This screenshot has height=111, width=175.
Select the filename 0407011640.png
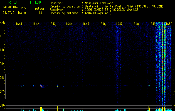point(14,7)
